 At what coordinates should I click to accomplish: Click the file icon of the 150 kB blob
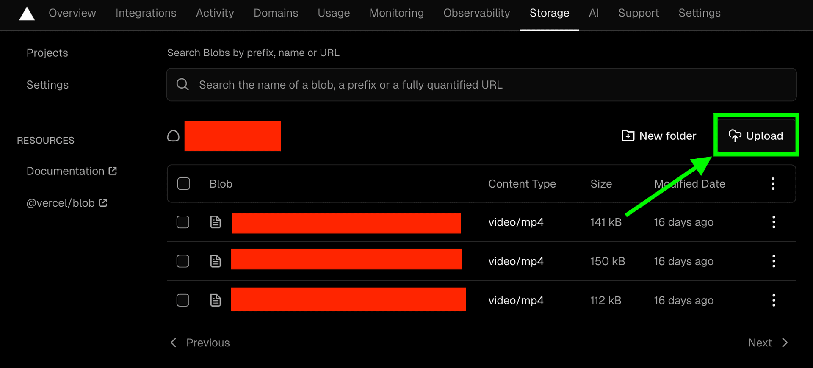point(216,261)
